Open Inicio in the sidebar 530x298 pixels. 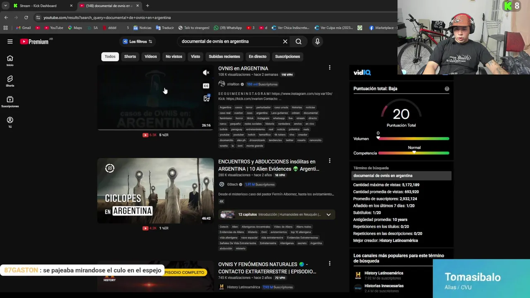pyautogui.click(x=10, y=61)
